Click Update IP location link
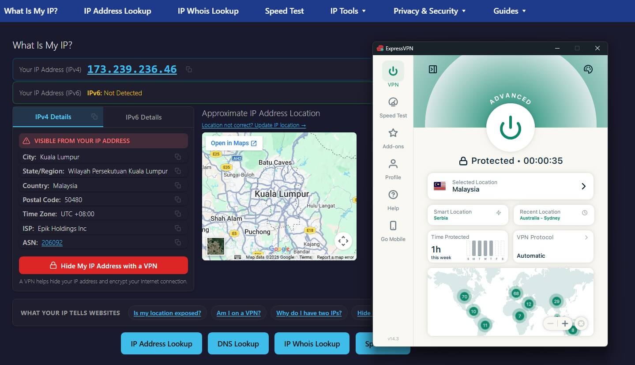The width and height of the screenshot is (635, 365). pyautogui.click(x=254, y=125)
